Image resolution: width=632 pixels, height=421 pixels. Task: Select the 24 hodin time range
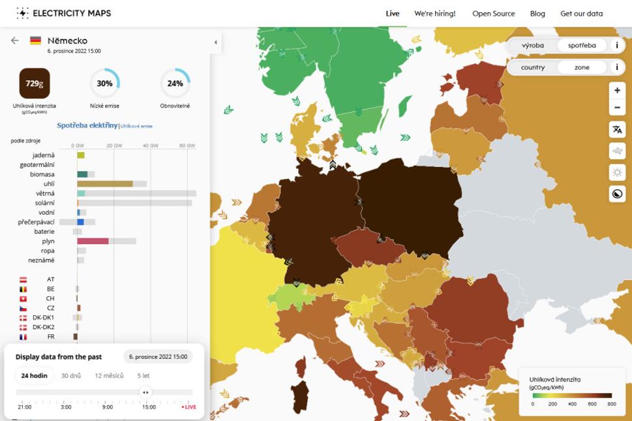point(35,375)
